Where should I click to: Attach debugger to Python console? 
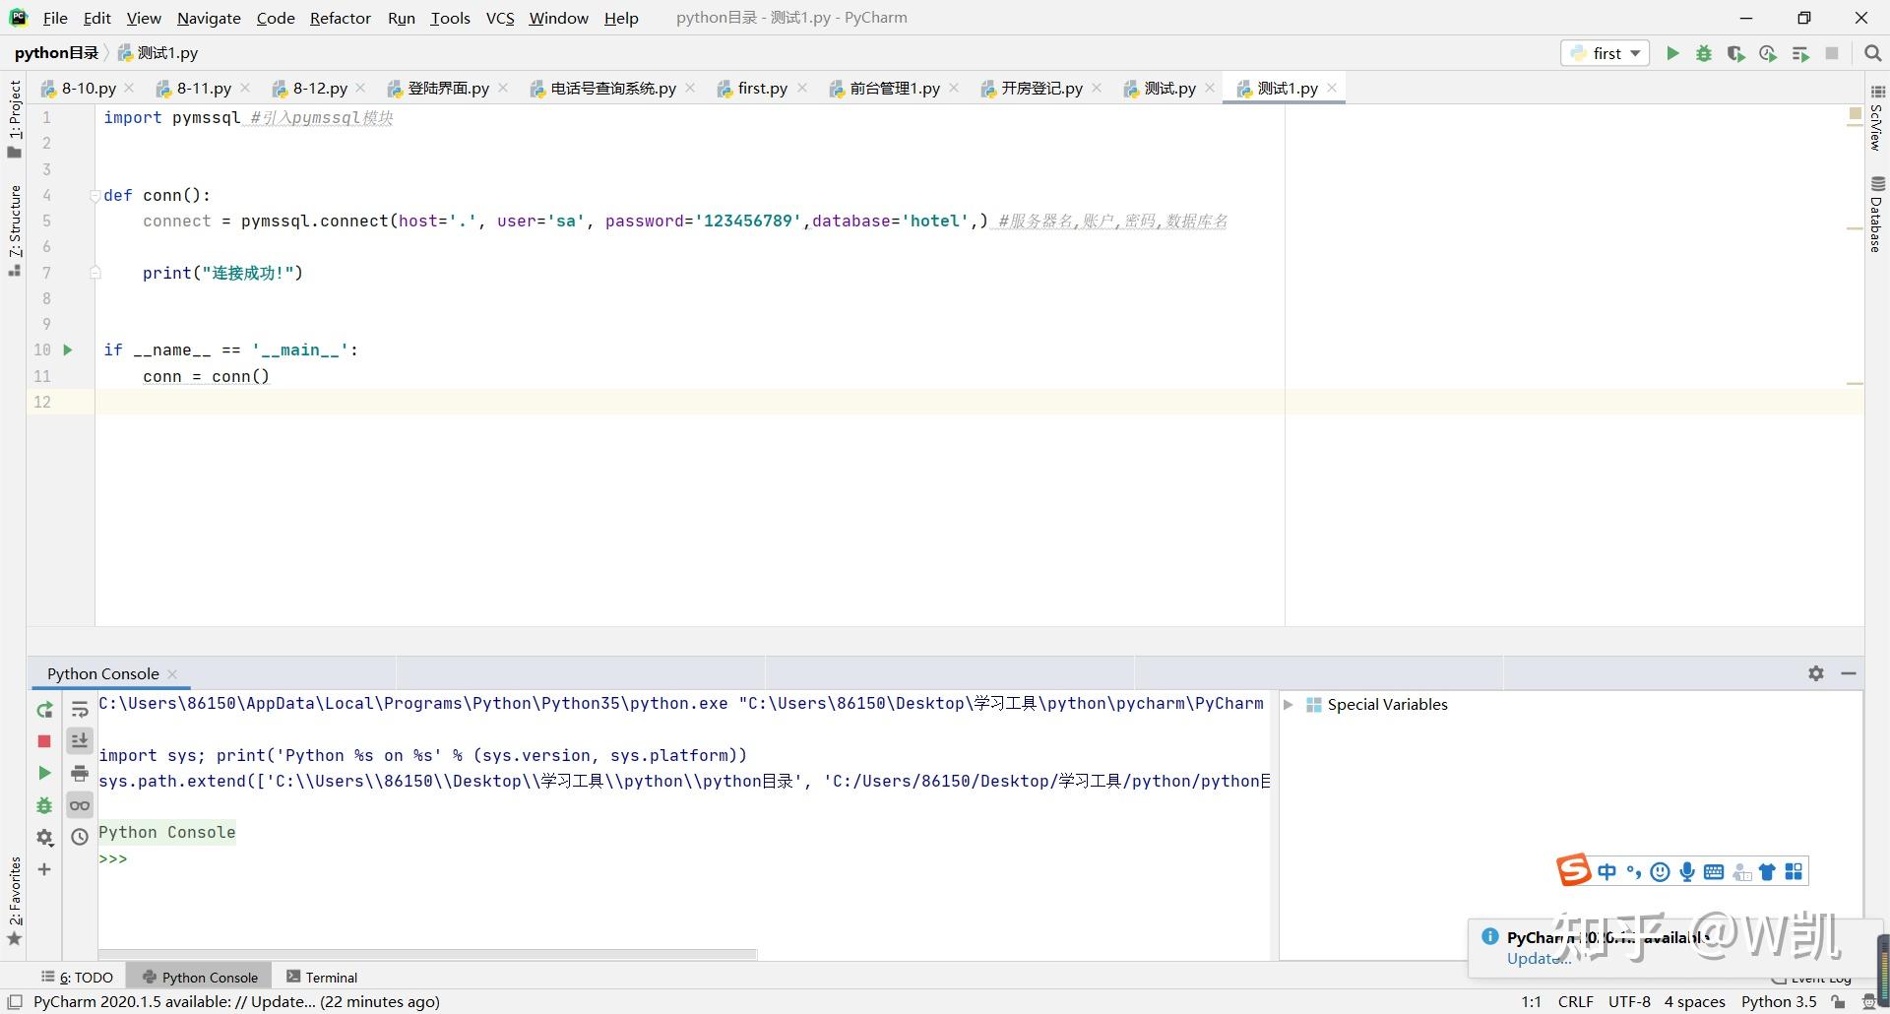44,805
